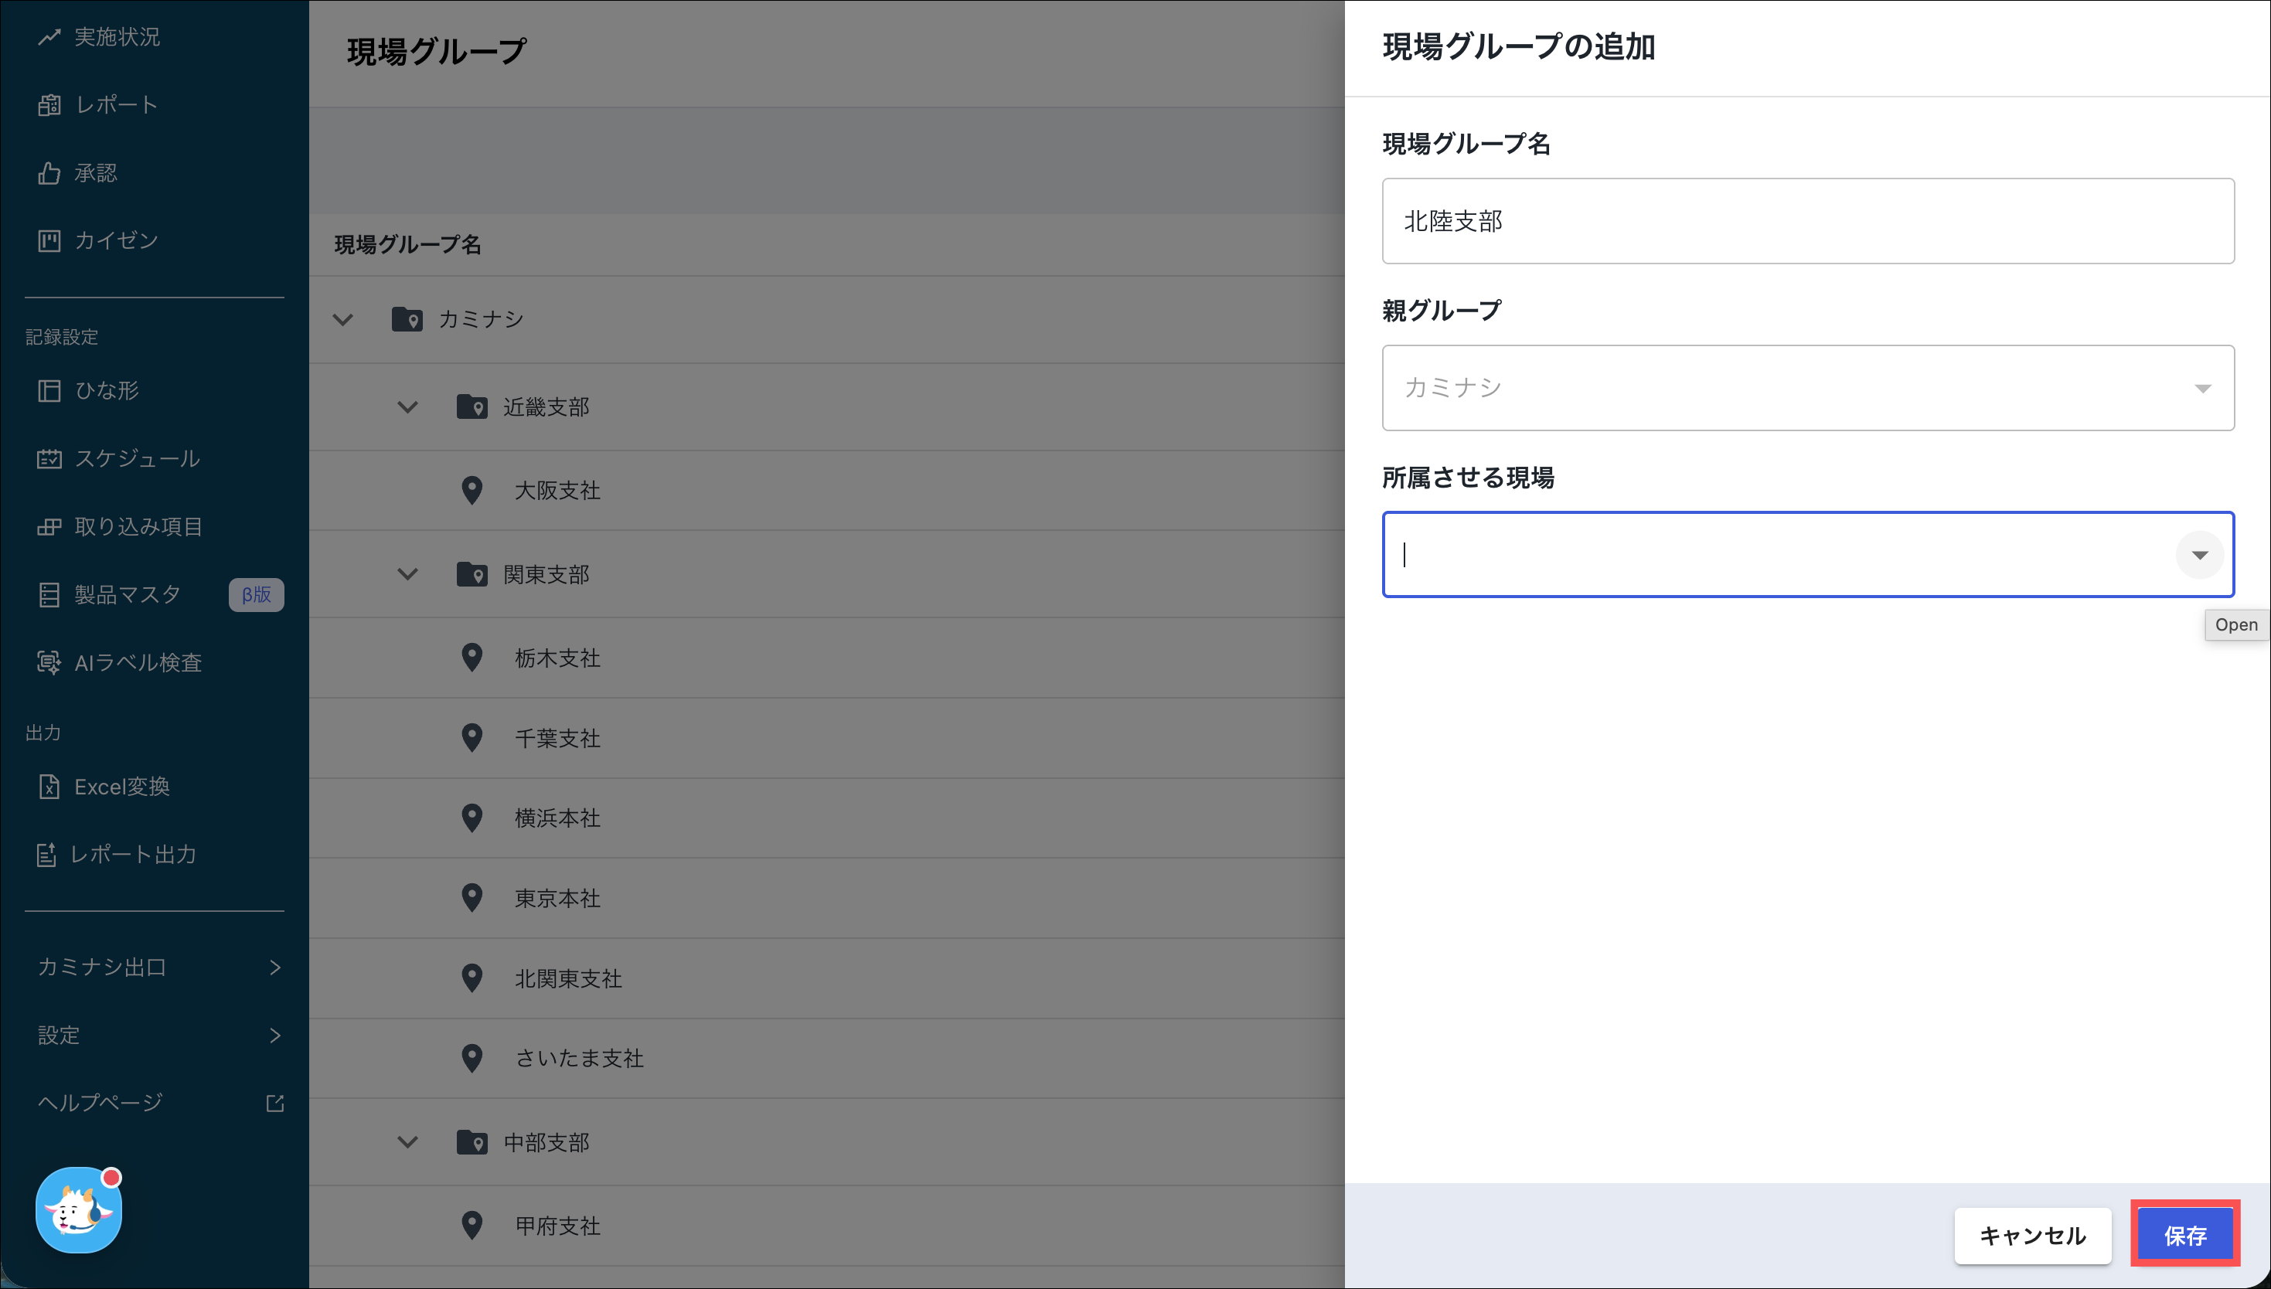Collapse the 関東支部 group chevron

407,574
